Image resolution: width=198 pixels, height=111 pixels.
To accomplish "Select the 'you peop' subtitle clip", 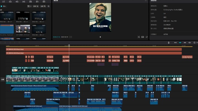I will tap(90, 57).
